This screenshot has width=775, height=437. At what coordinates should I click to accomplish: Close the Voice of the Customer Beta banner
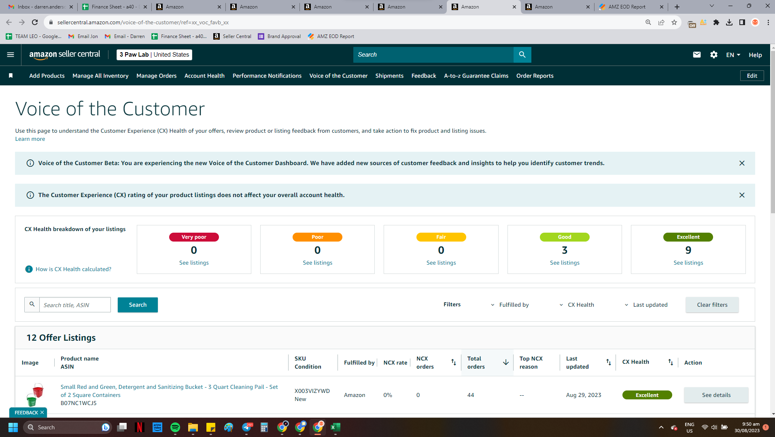tap(742, 163)
